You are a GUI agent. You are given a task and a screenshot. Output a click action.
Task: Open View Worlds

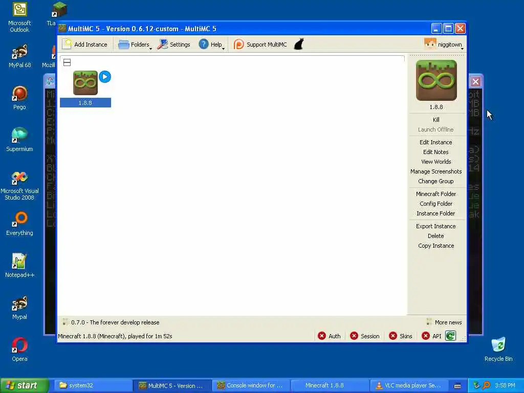coord(436,161)
